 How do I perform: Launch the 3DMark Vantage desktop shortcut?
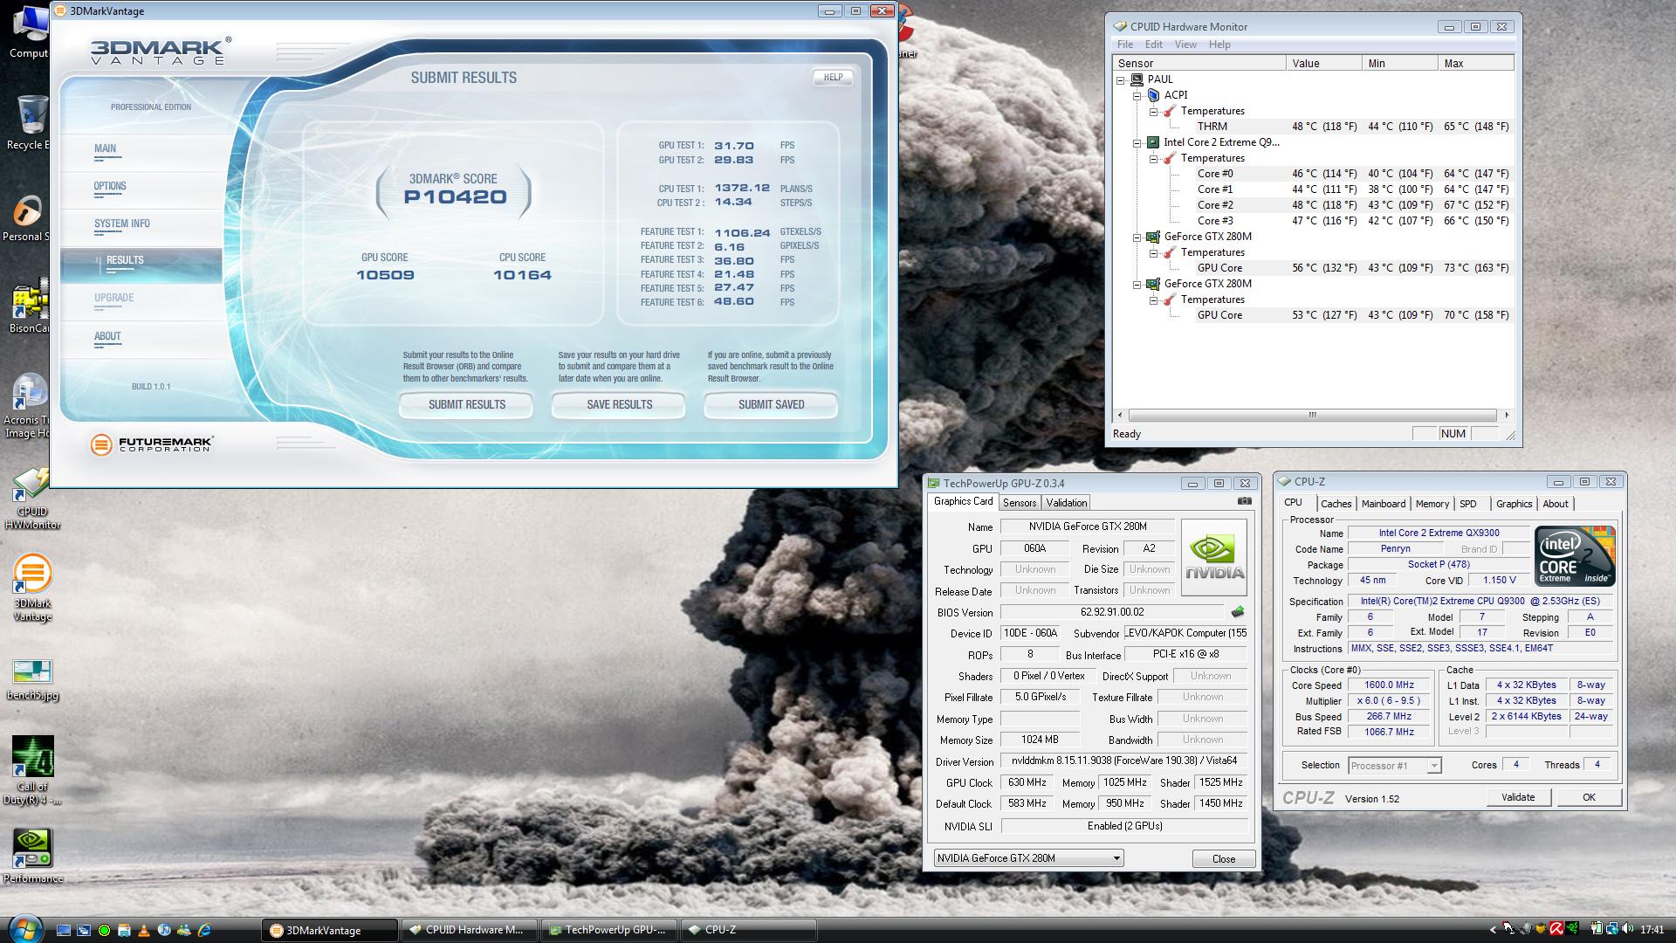(x=32, y=587)
